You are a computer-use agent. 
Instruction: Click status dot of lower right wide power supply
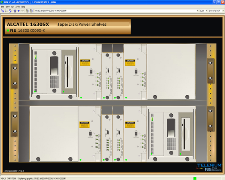click(126, 160)
